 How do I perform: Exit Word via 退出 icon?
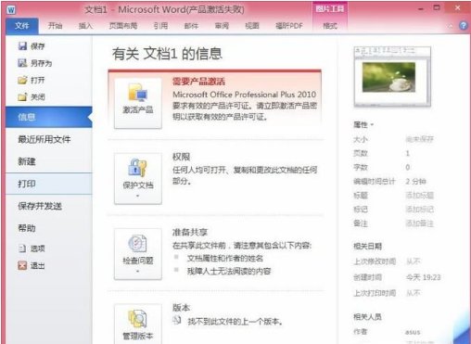tap(22, 265)
